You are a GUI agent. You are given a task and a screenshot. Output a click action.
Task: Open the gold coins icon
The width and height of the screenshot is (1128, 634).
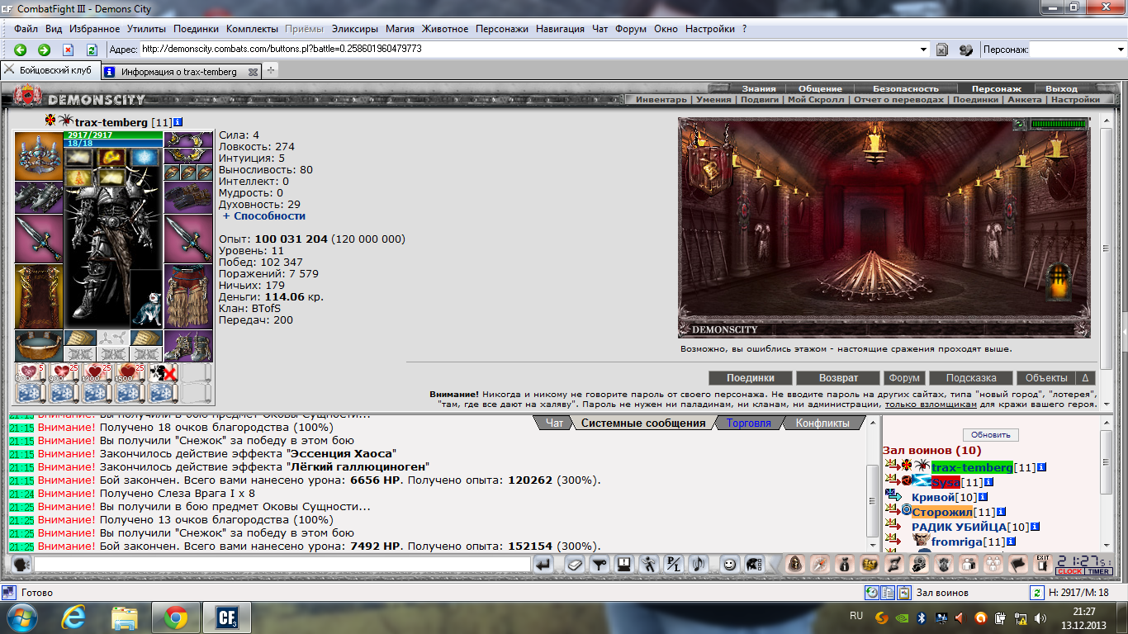(870, 565)
